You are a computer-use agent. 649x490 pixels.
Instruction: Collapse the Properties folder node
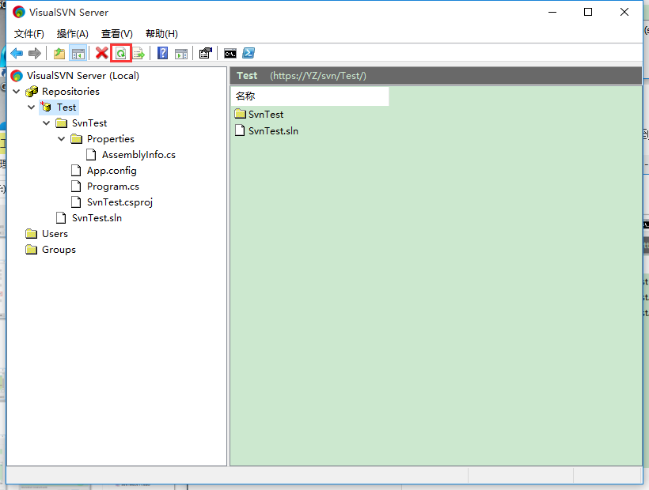[x=61, y=139]
